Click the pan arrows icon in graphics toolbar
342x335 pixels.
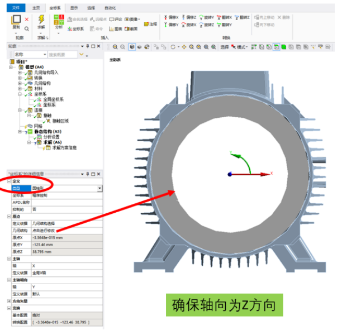(x=184, y=47)
